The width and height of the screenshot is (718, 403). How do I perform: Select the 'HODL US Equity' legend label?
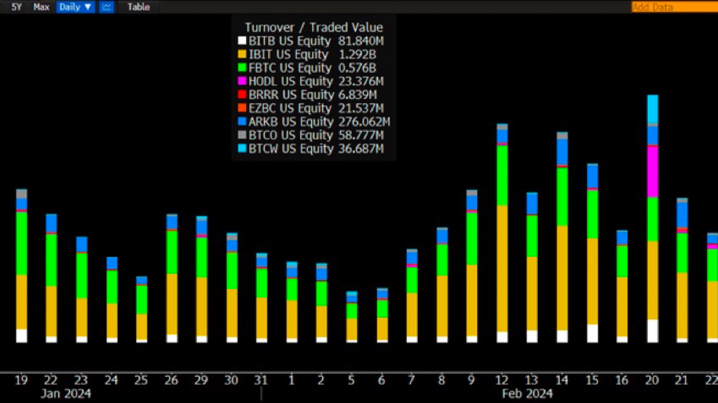tap(290, 82)
